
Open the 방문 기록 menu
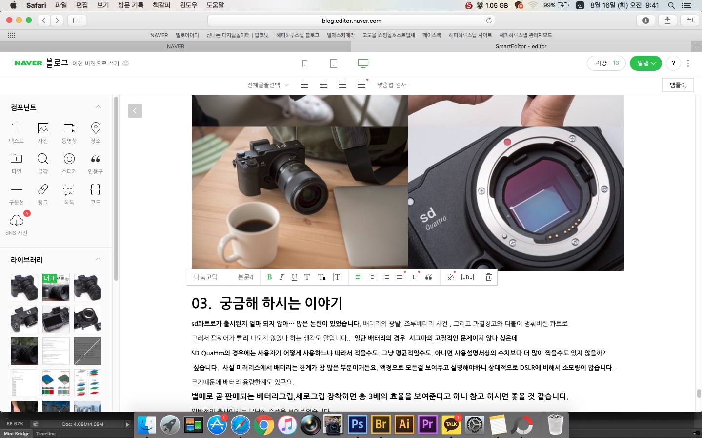131,5
